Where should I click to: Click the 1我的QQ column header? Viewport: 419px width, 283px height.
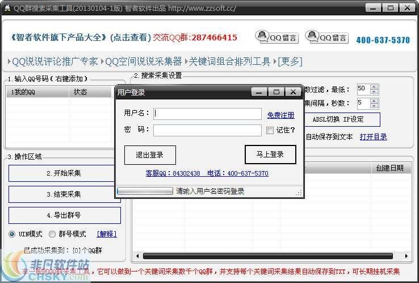coord(37,92)
